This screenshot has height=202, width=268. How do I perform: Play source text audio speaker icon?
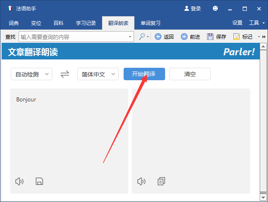(x=19, y=181)
